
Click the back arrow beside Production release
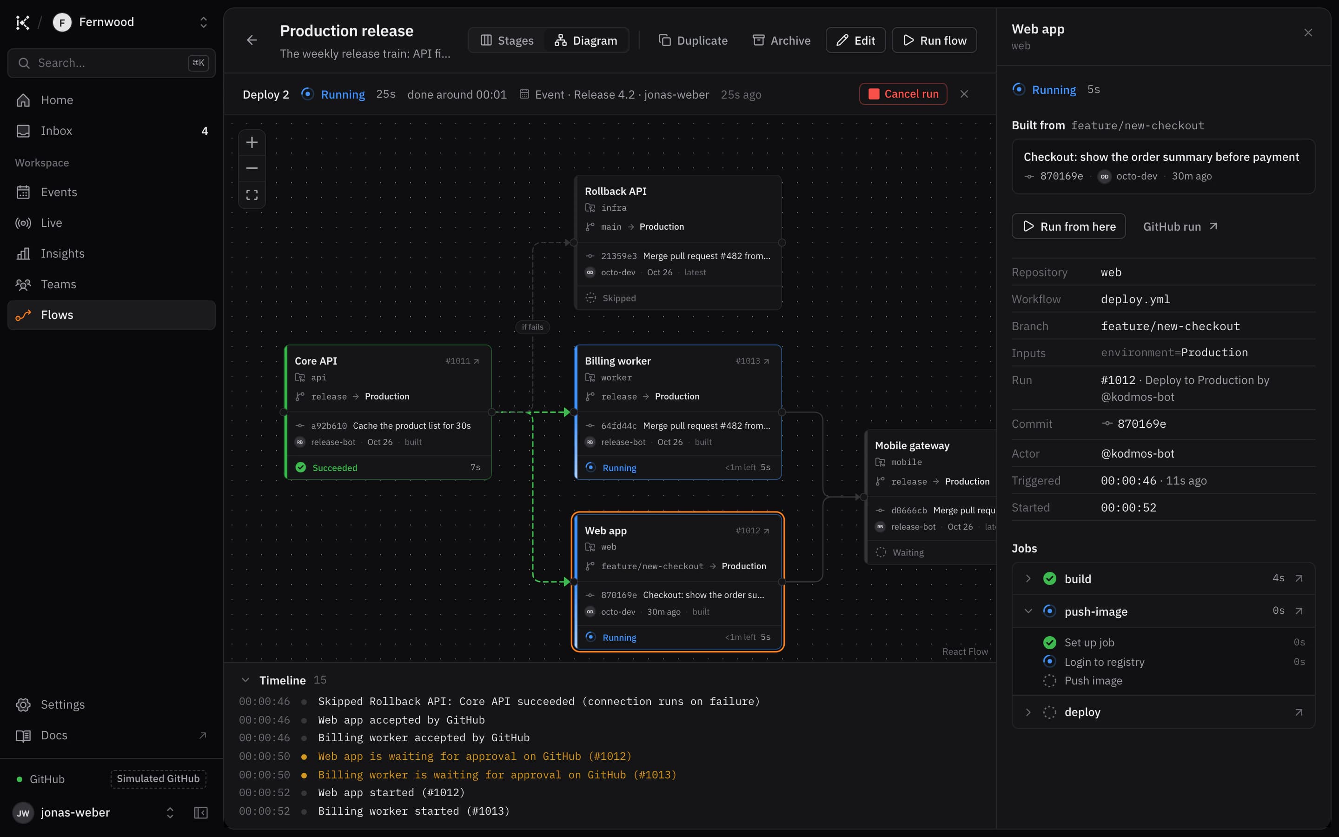(252, 40)
